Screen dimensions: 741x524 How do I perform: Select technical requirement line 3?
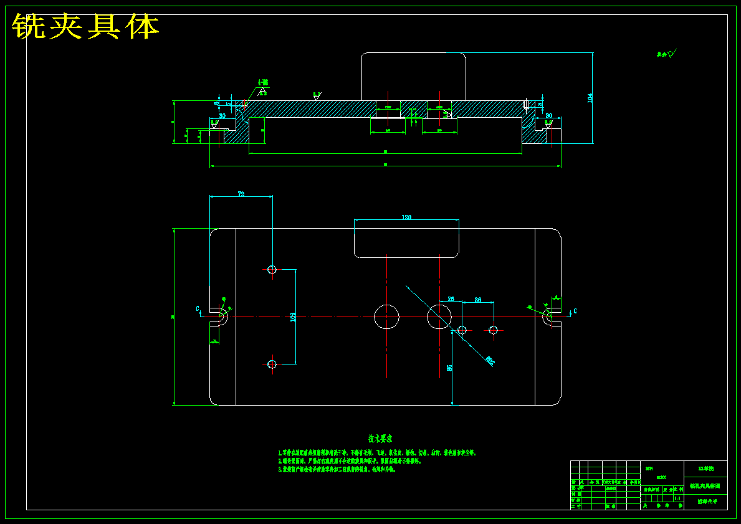pos(337,470)
